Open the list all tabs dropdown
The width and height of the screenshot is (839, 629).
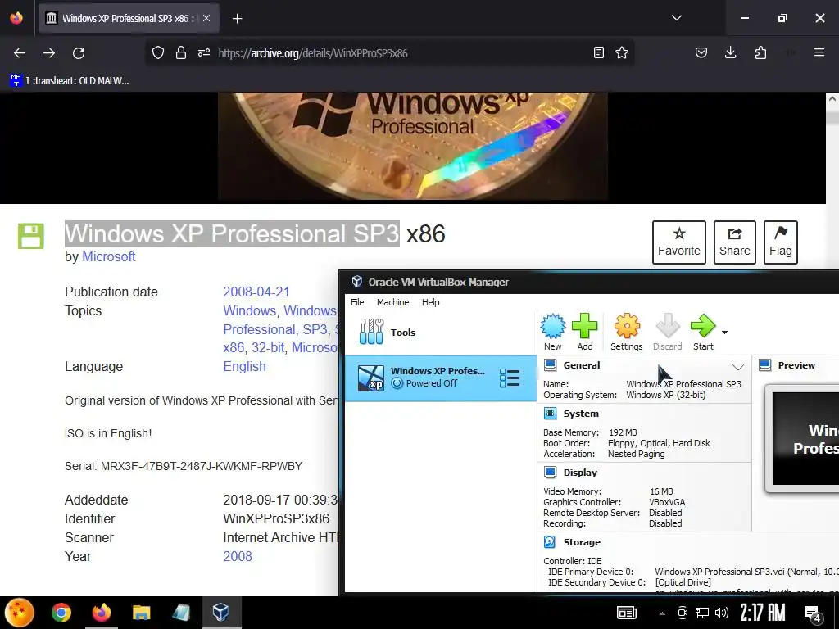[x=677, y=18]
